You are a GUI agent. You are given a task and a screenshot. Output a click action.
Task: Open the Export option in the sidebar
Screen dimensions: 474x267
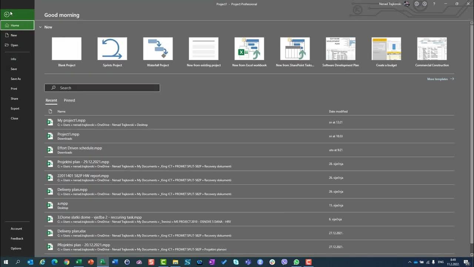coord(17,108)
